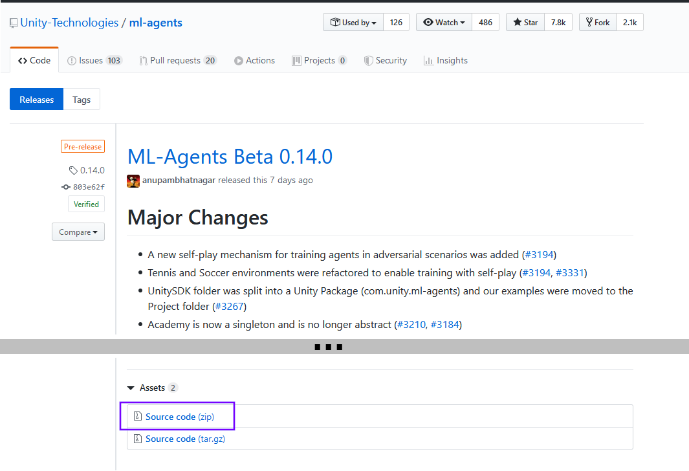This screenshot has height=471, width=689.
Task: Click the 7.8k stargazers count
Action: pos(558,22)
